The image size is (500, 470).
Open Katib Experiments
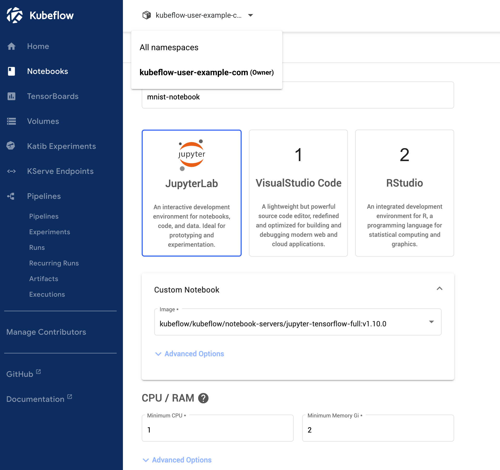pos(61,146)
